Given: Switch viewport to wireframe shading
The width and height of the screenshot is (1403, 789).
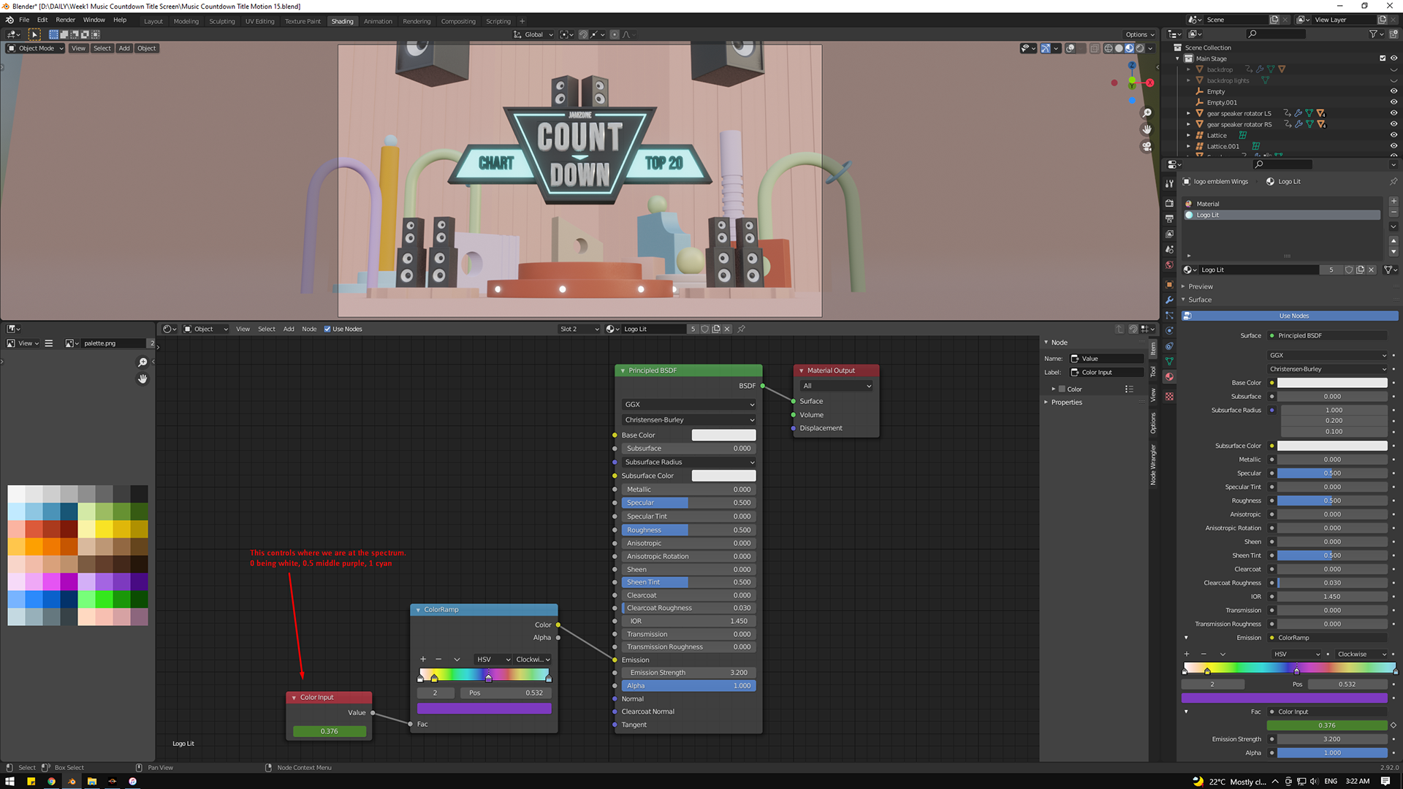Looking at the screenshot, I should pyautogui.click(x=1109, y=48).
